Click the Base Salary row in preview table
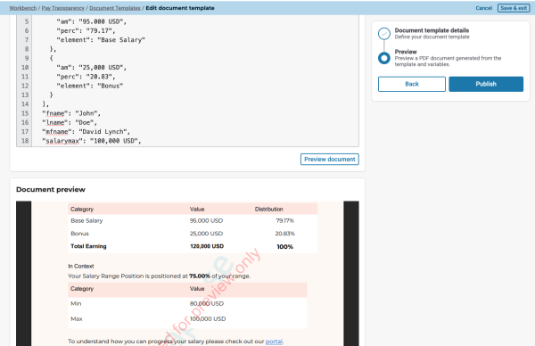 click(x=193, y=221)
